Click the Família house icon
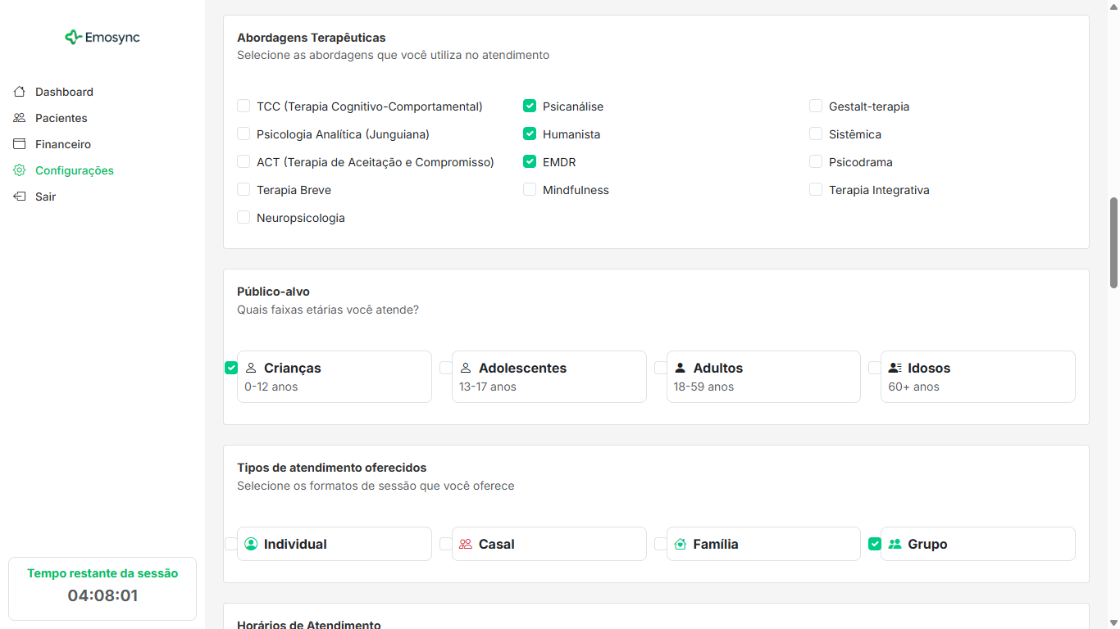 pos(680,544)
